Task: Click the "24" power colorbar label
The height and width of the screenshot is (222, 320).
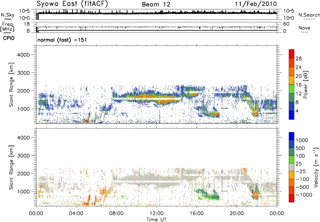Action: [x=298, y=67]
